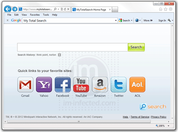Open Google toolbar wrench settings icon
Image resolution: width=178 pixels, height=132 pixels.
169,20
